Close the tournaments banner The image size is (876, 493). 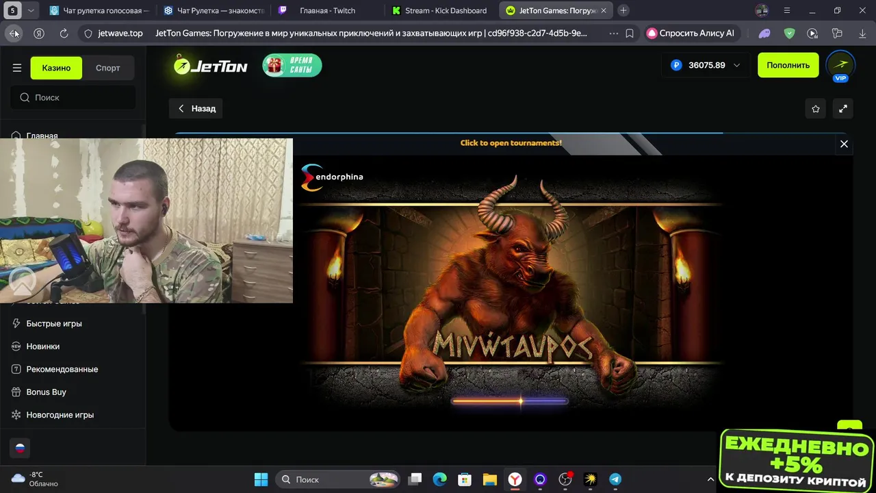[x=844, y=144]
